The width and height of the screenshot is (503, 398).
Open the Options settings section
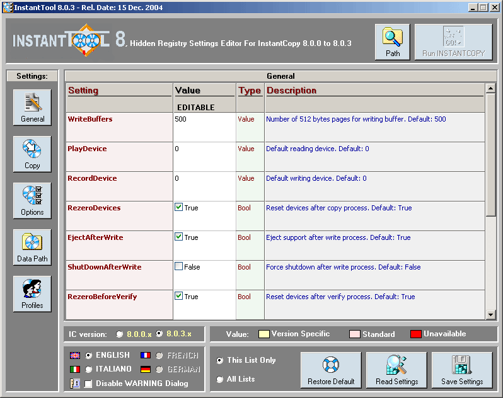tap(32, 200)
